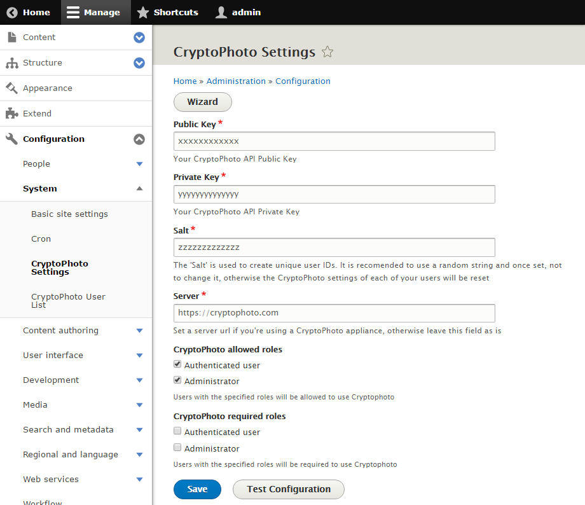Open Cron settings page
585x505 pixels.
pos(41,239)
